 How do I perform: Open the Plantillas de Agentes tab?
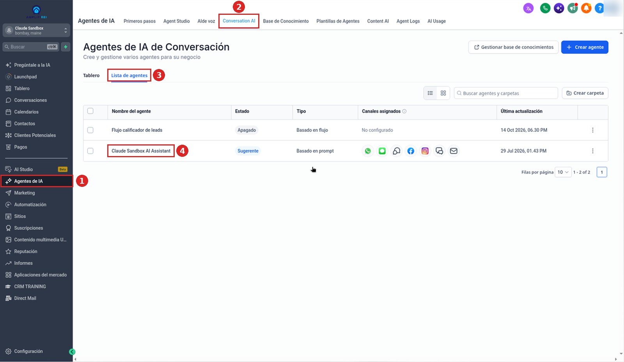coord(338,21)
